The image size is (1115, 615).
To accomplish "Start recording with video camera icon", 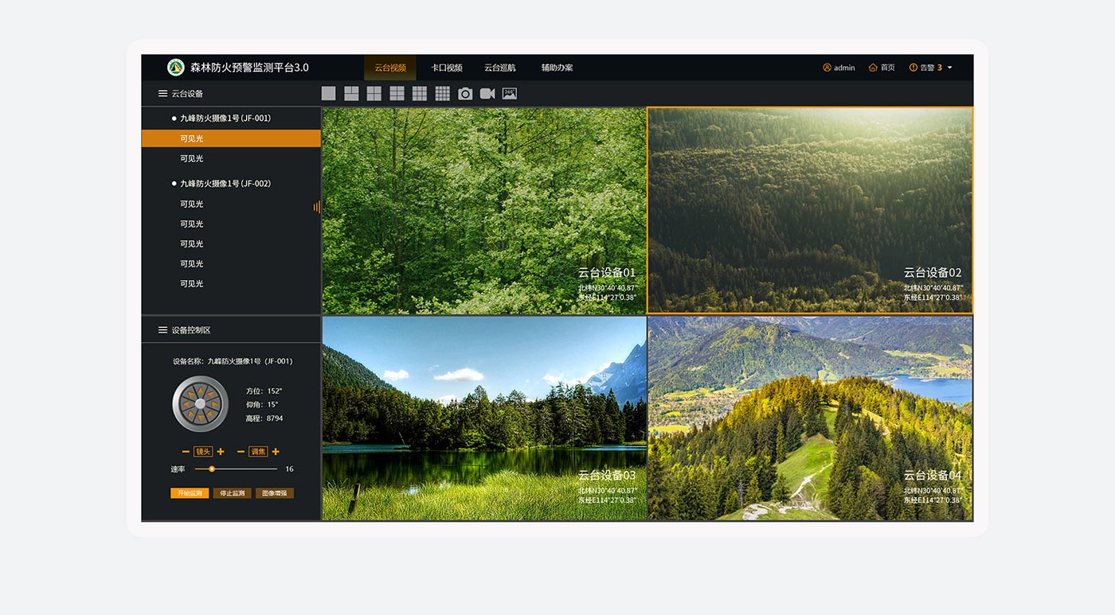I will (487, 94).
